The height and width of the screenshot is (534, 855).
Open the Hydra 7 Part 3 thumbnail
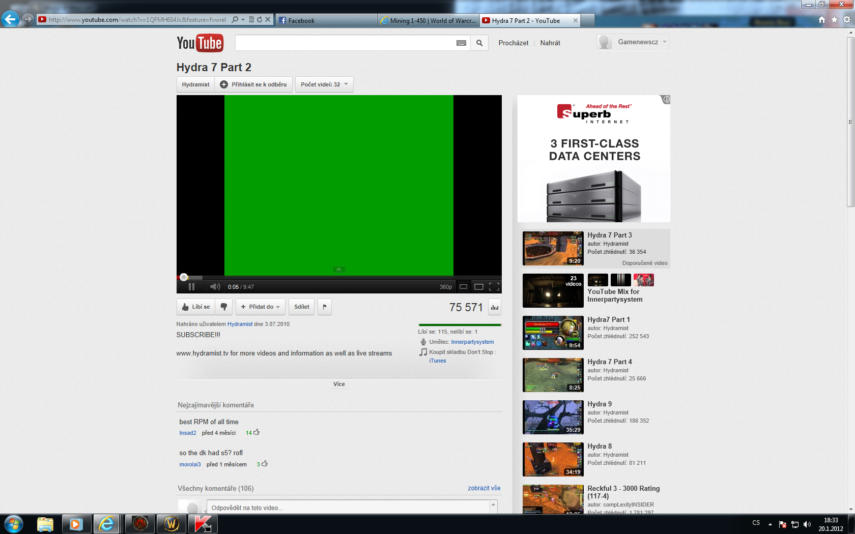point(553,249)
